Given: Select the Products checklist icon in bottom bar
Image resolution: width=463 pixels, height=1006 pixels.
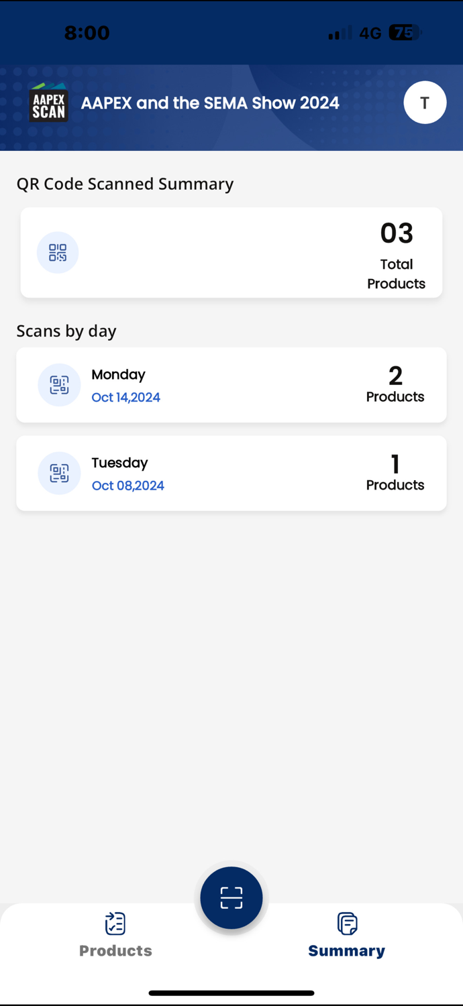Looking at the screenshot, I should point(115,924).
